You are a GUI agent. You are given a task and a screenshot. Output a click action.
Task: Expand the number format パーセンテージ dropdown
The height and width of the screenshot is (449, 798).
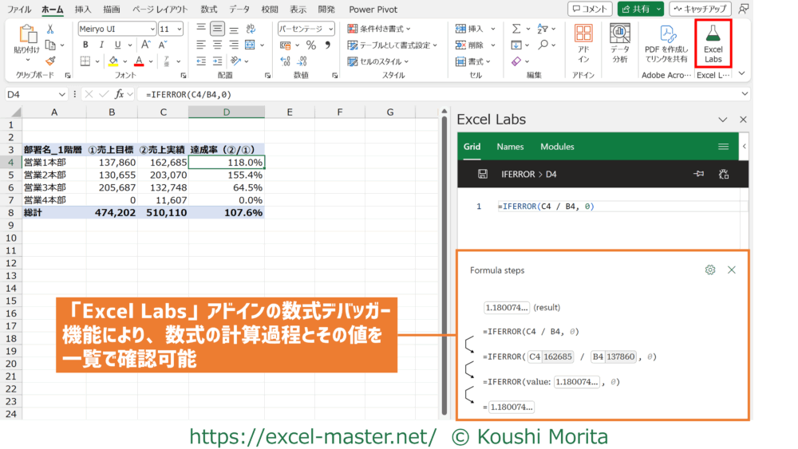pos(332,28)
